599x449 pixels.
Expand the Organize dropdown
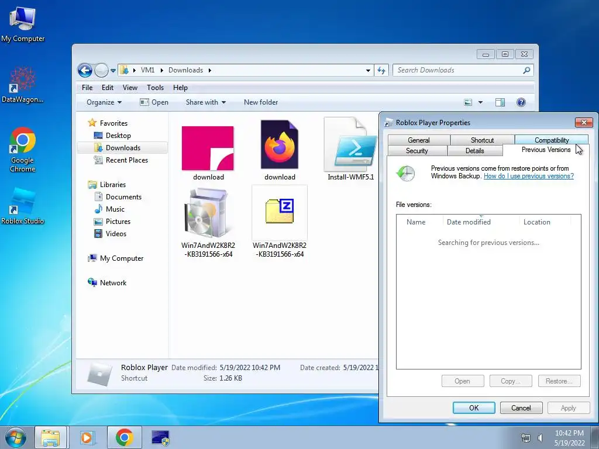(x=104, y=102)
